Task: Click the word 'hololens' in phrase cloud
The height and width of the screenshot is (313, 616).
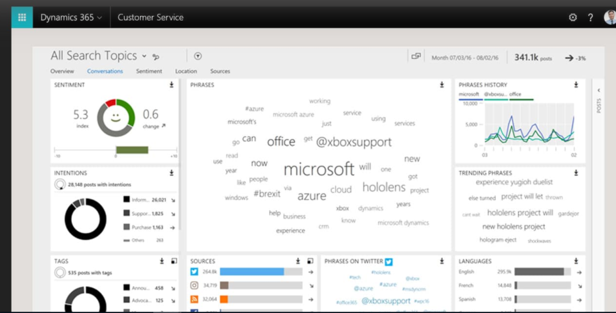Action: tap(384, 187)
